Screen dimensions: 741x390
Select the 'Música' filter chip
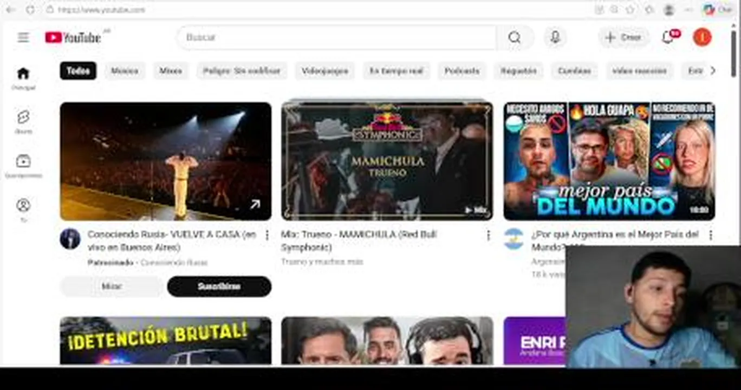[x=125, y=71]
